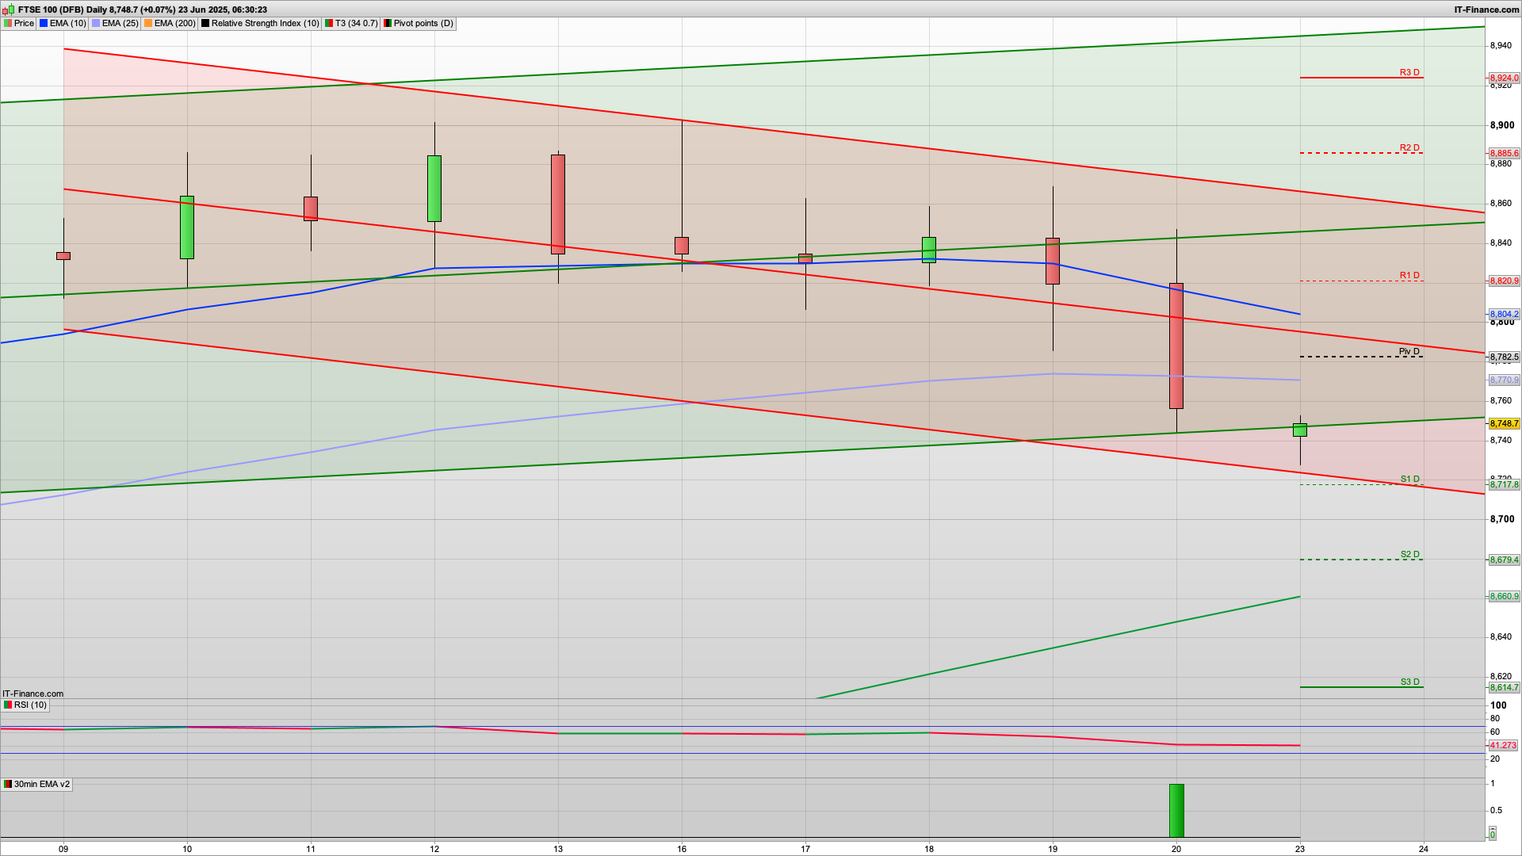Click the RSI (10) panel label icon
Image resolution: width=1522 pixels, height=856 pixels.
8,705
